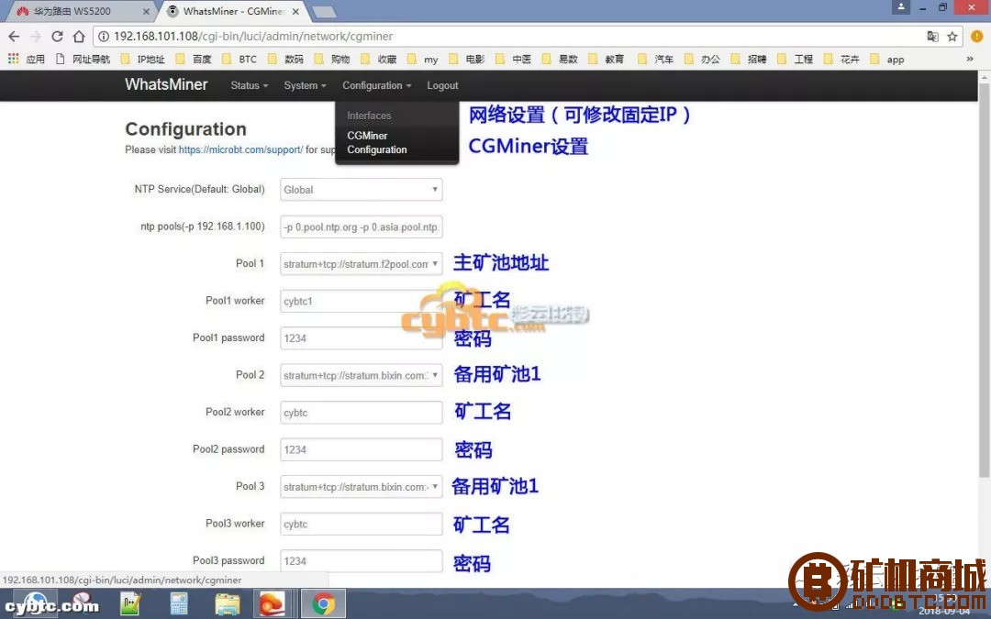Image resolution: width=991 pixels, height=619 pixels.
Task: Open the 教育 bookmark folder
Action: (607, 59)
